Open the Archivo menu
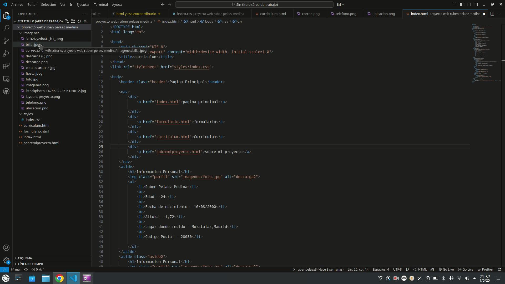The width and height of the screenshot is (505, 284). pyautogui.click(x=17, y=4)
